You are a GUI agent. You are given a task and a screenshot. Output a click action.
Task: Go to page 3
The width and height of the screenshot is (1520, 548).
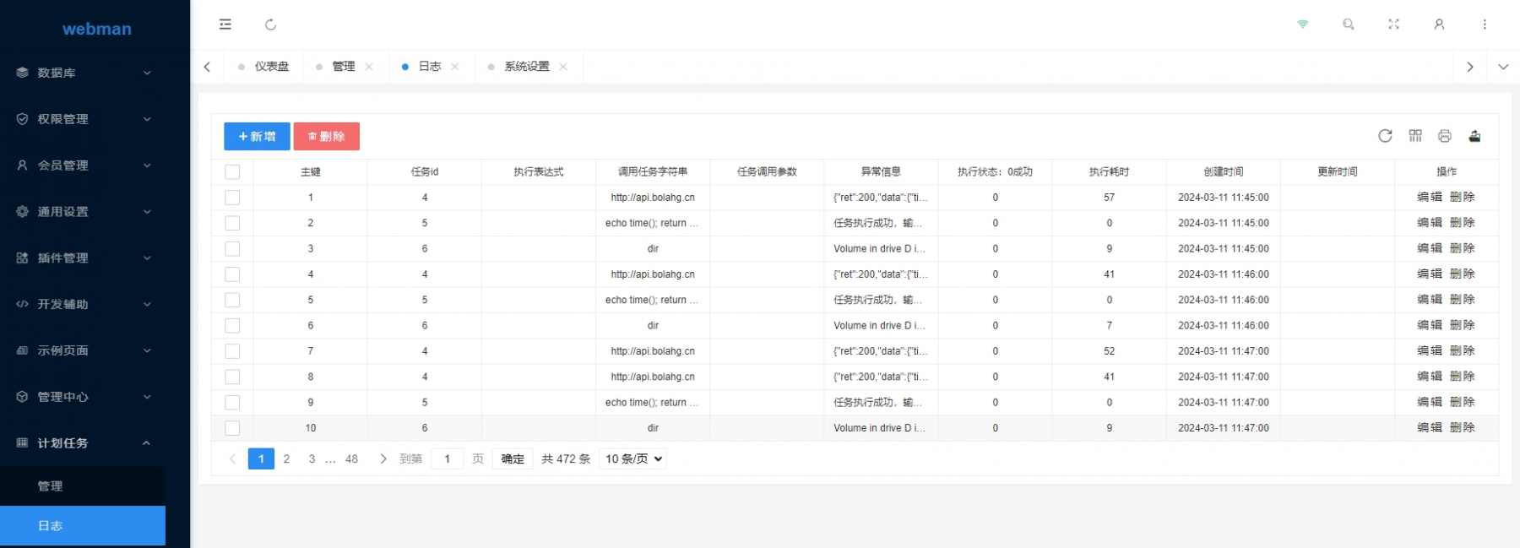(x=312, y=458)
